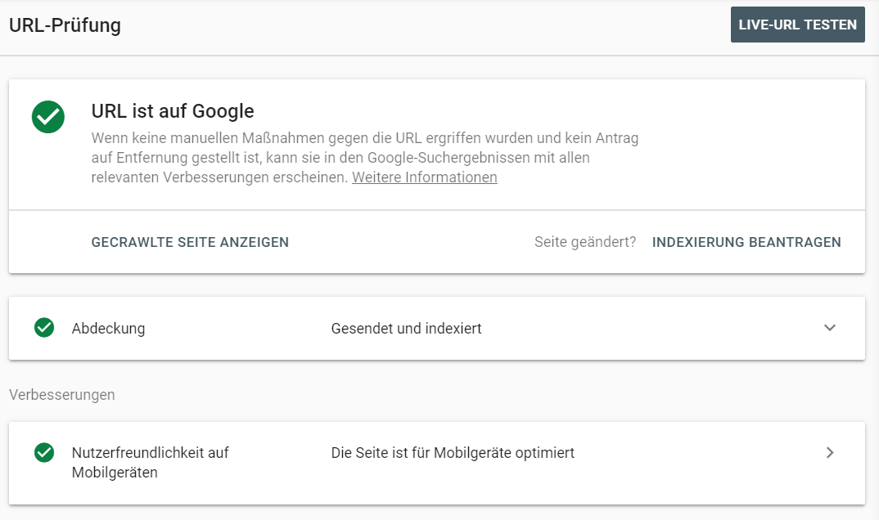
Task: Click INDEXIERUNG BEANTRAGEN
Action: click(x=746, y=242)
